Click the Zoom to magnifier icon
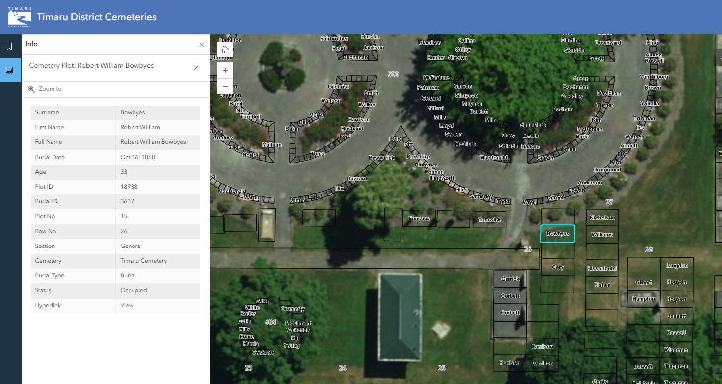Viewport: 722px width, 384px height. point(32,89)
